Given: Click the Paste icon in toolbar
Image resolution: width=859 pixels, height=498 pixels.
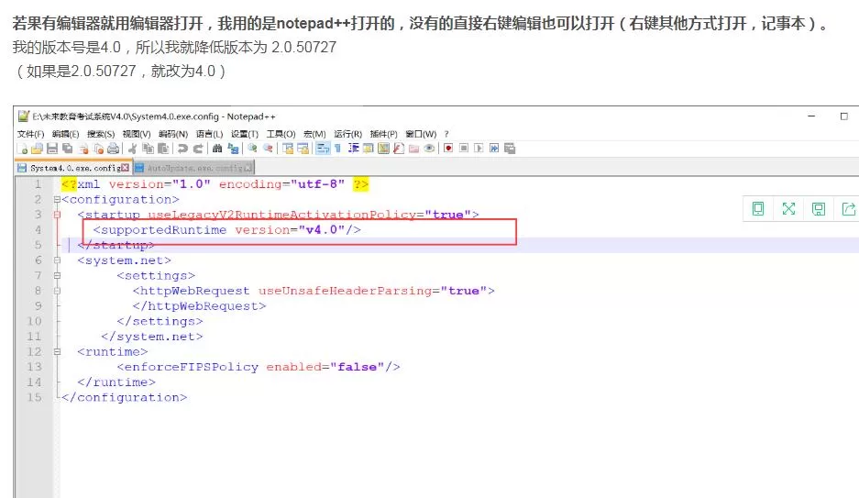Looking at the screenshot, I should (163, 149).
